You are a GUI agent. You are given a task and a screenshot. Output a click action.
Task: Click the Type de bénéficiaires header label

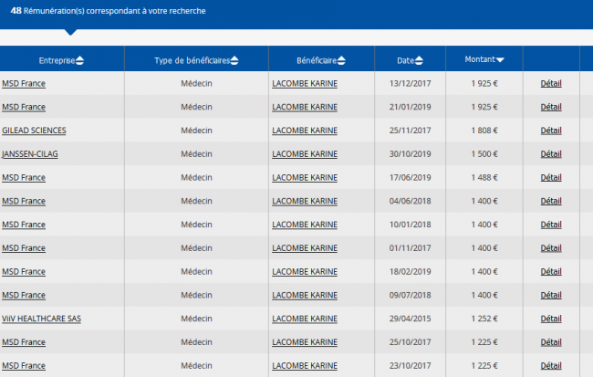click(192, 60)
